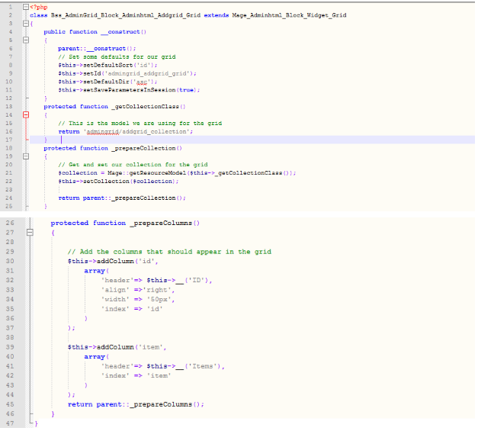Click the 'header' => $this->__('ID') line
478x431 pixels.
157,280
